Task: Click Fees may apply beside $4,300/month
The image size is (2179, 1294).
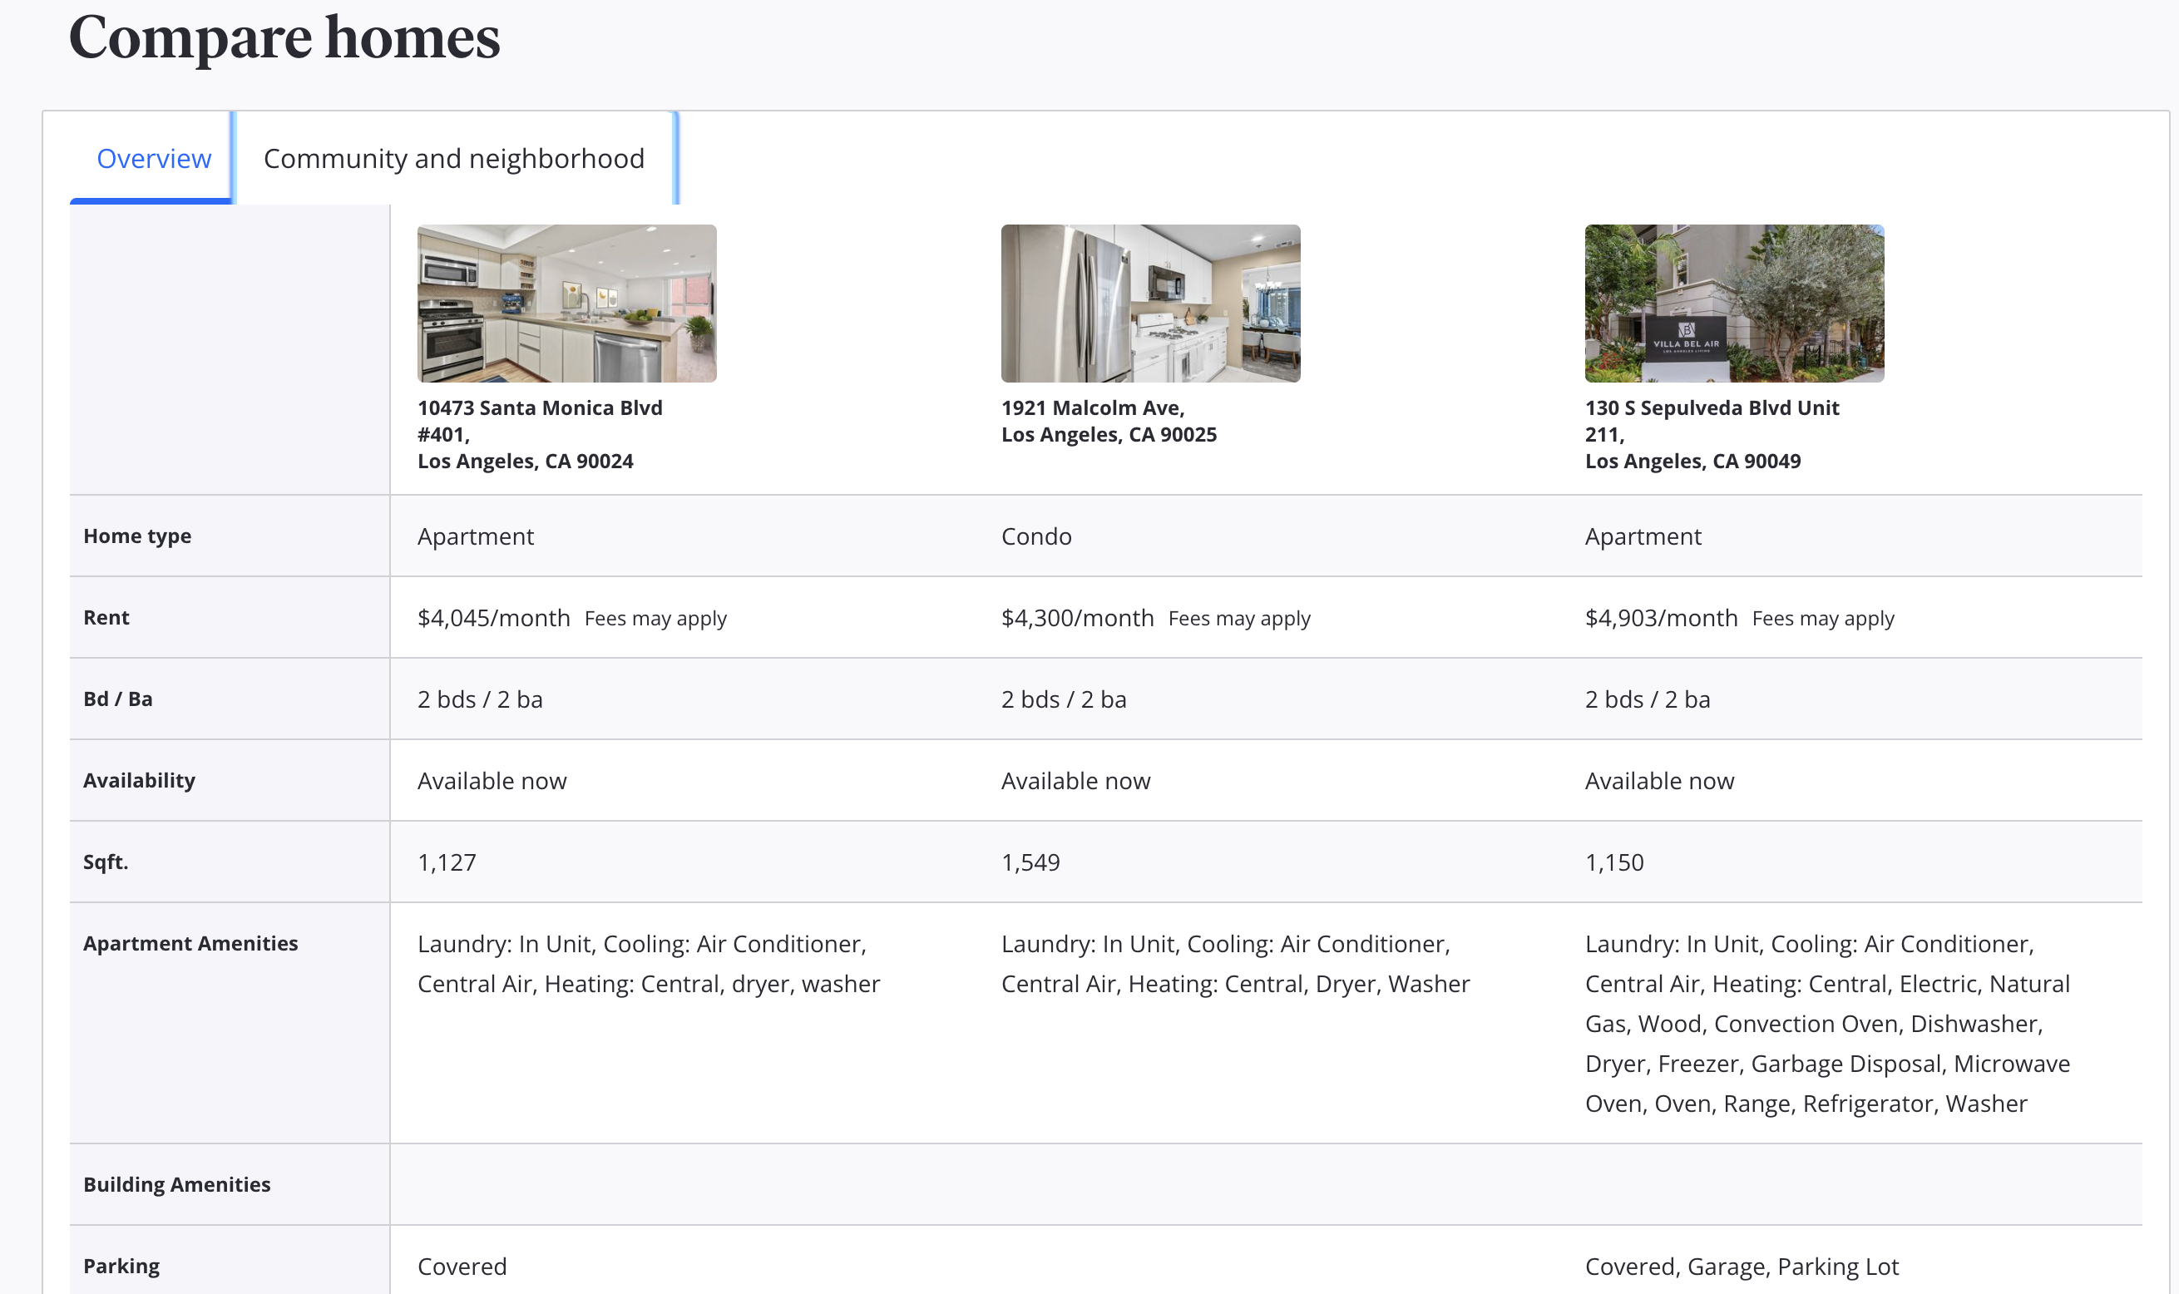Action: click(x=1239, y=618)
